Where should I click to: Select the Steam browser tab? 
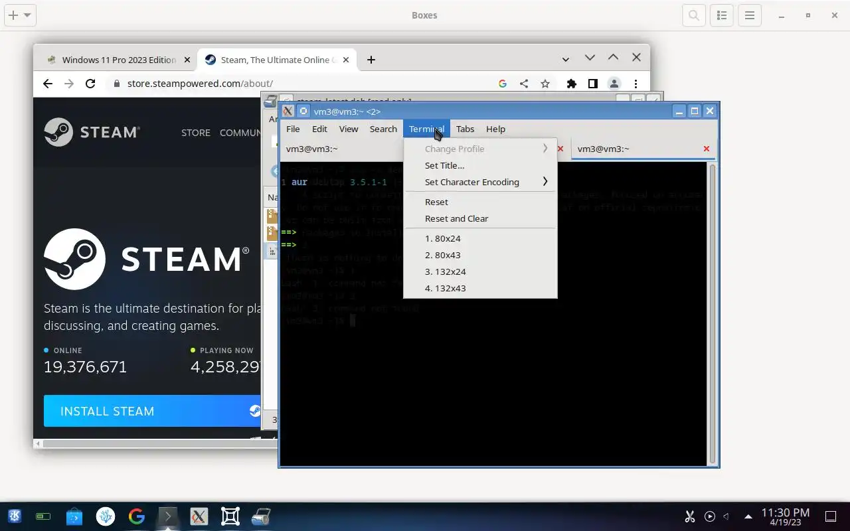click(276, 60)
